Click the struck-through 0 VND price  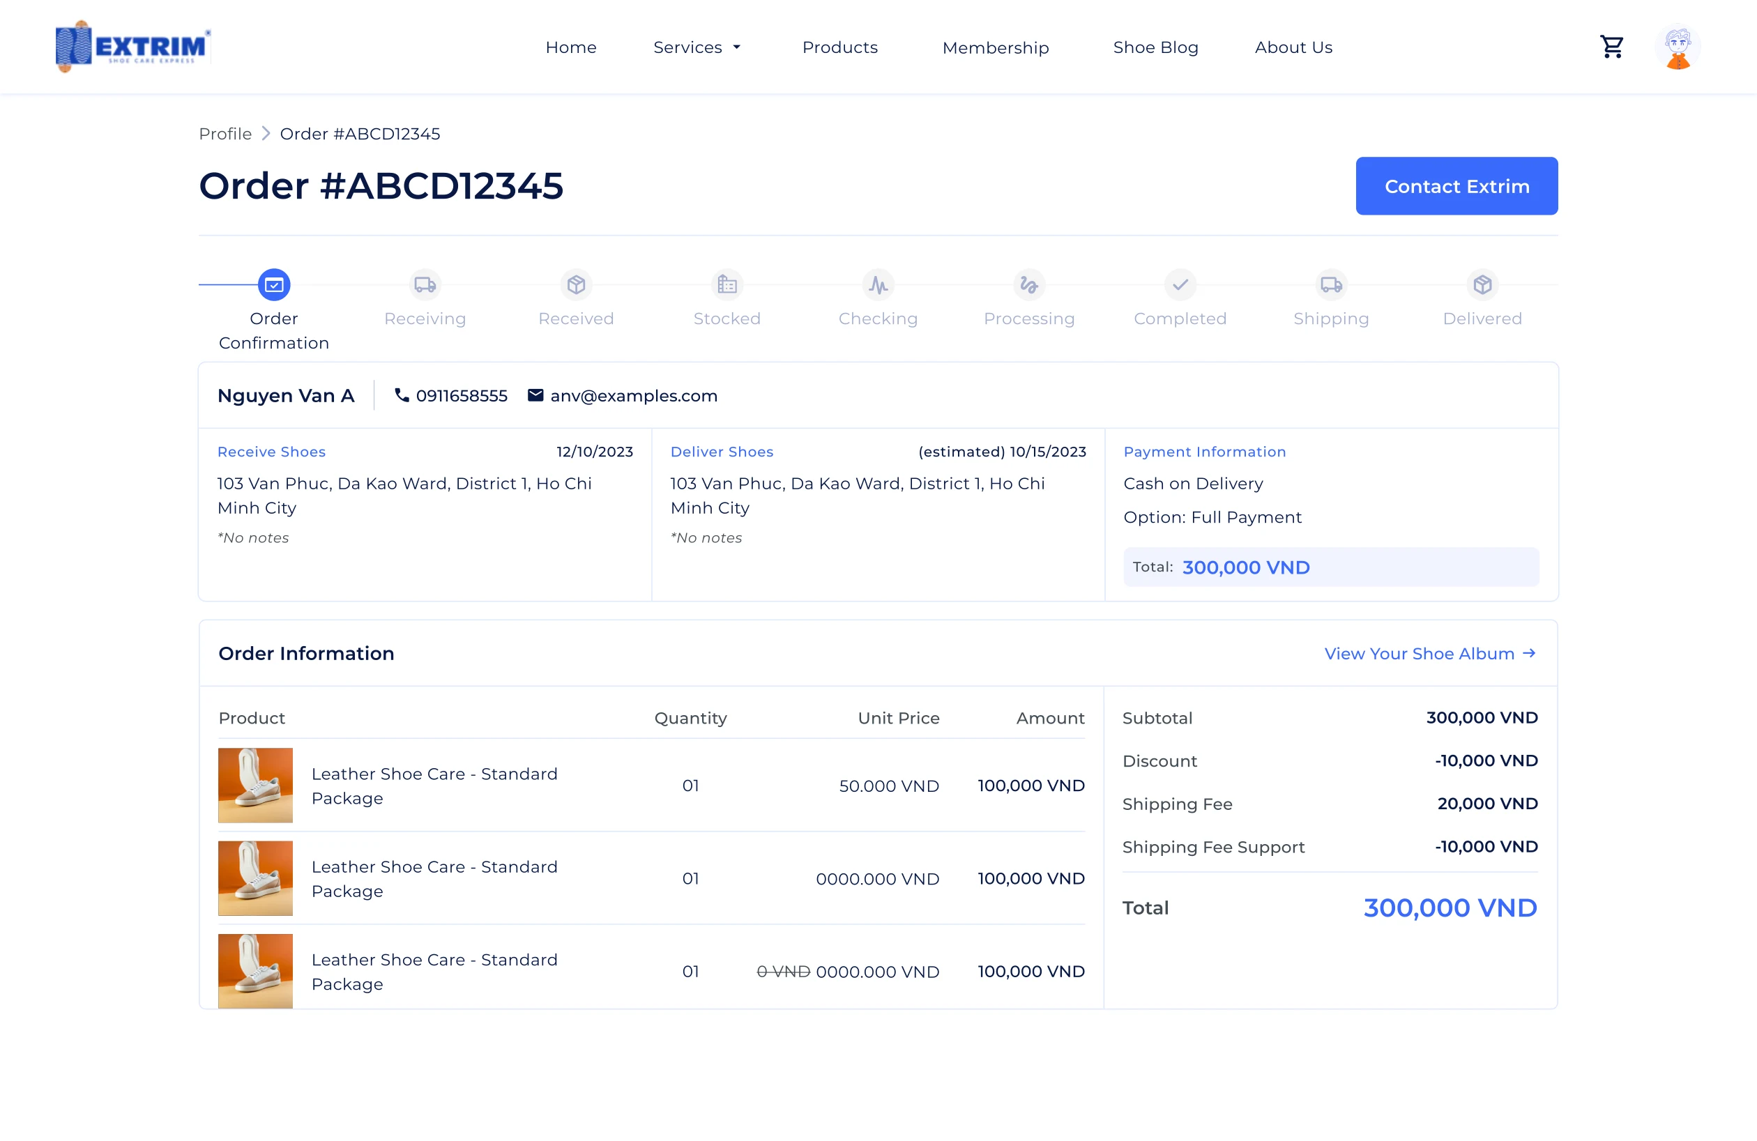coord(783,972)
